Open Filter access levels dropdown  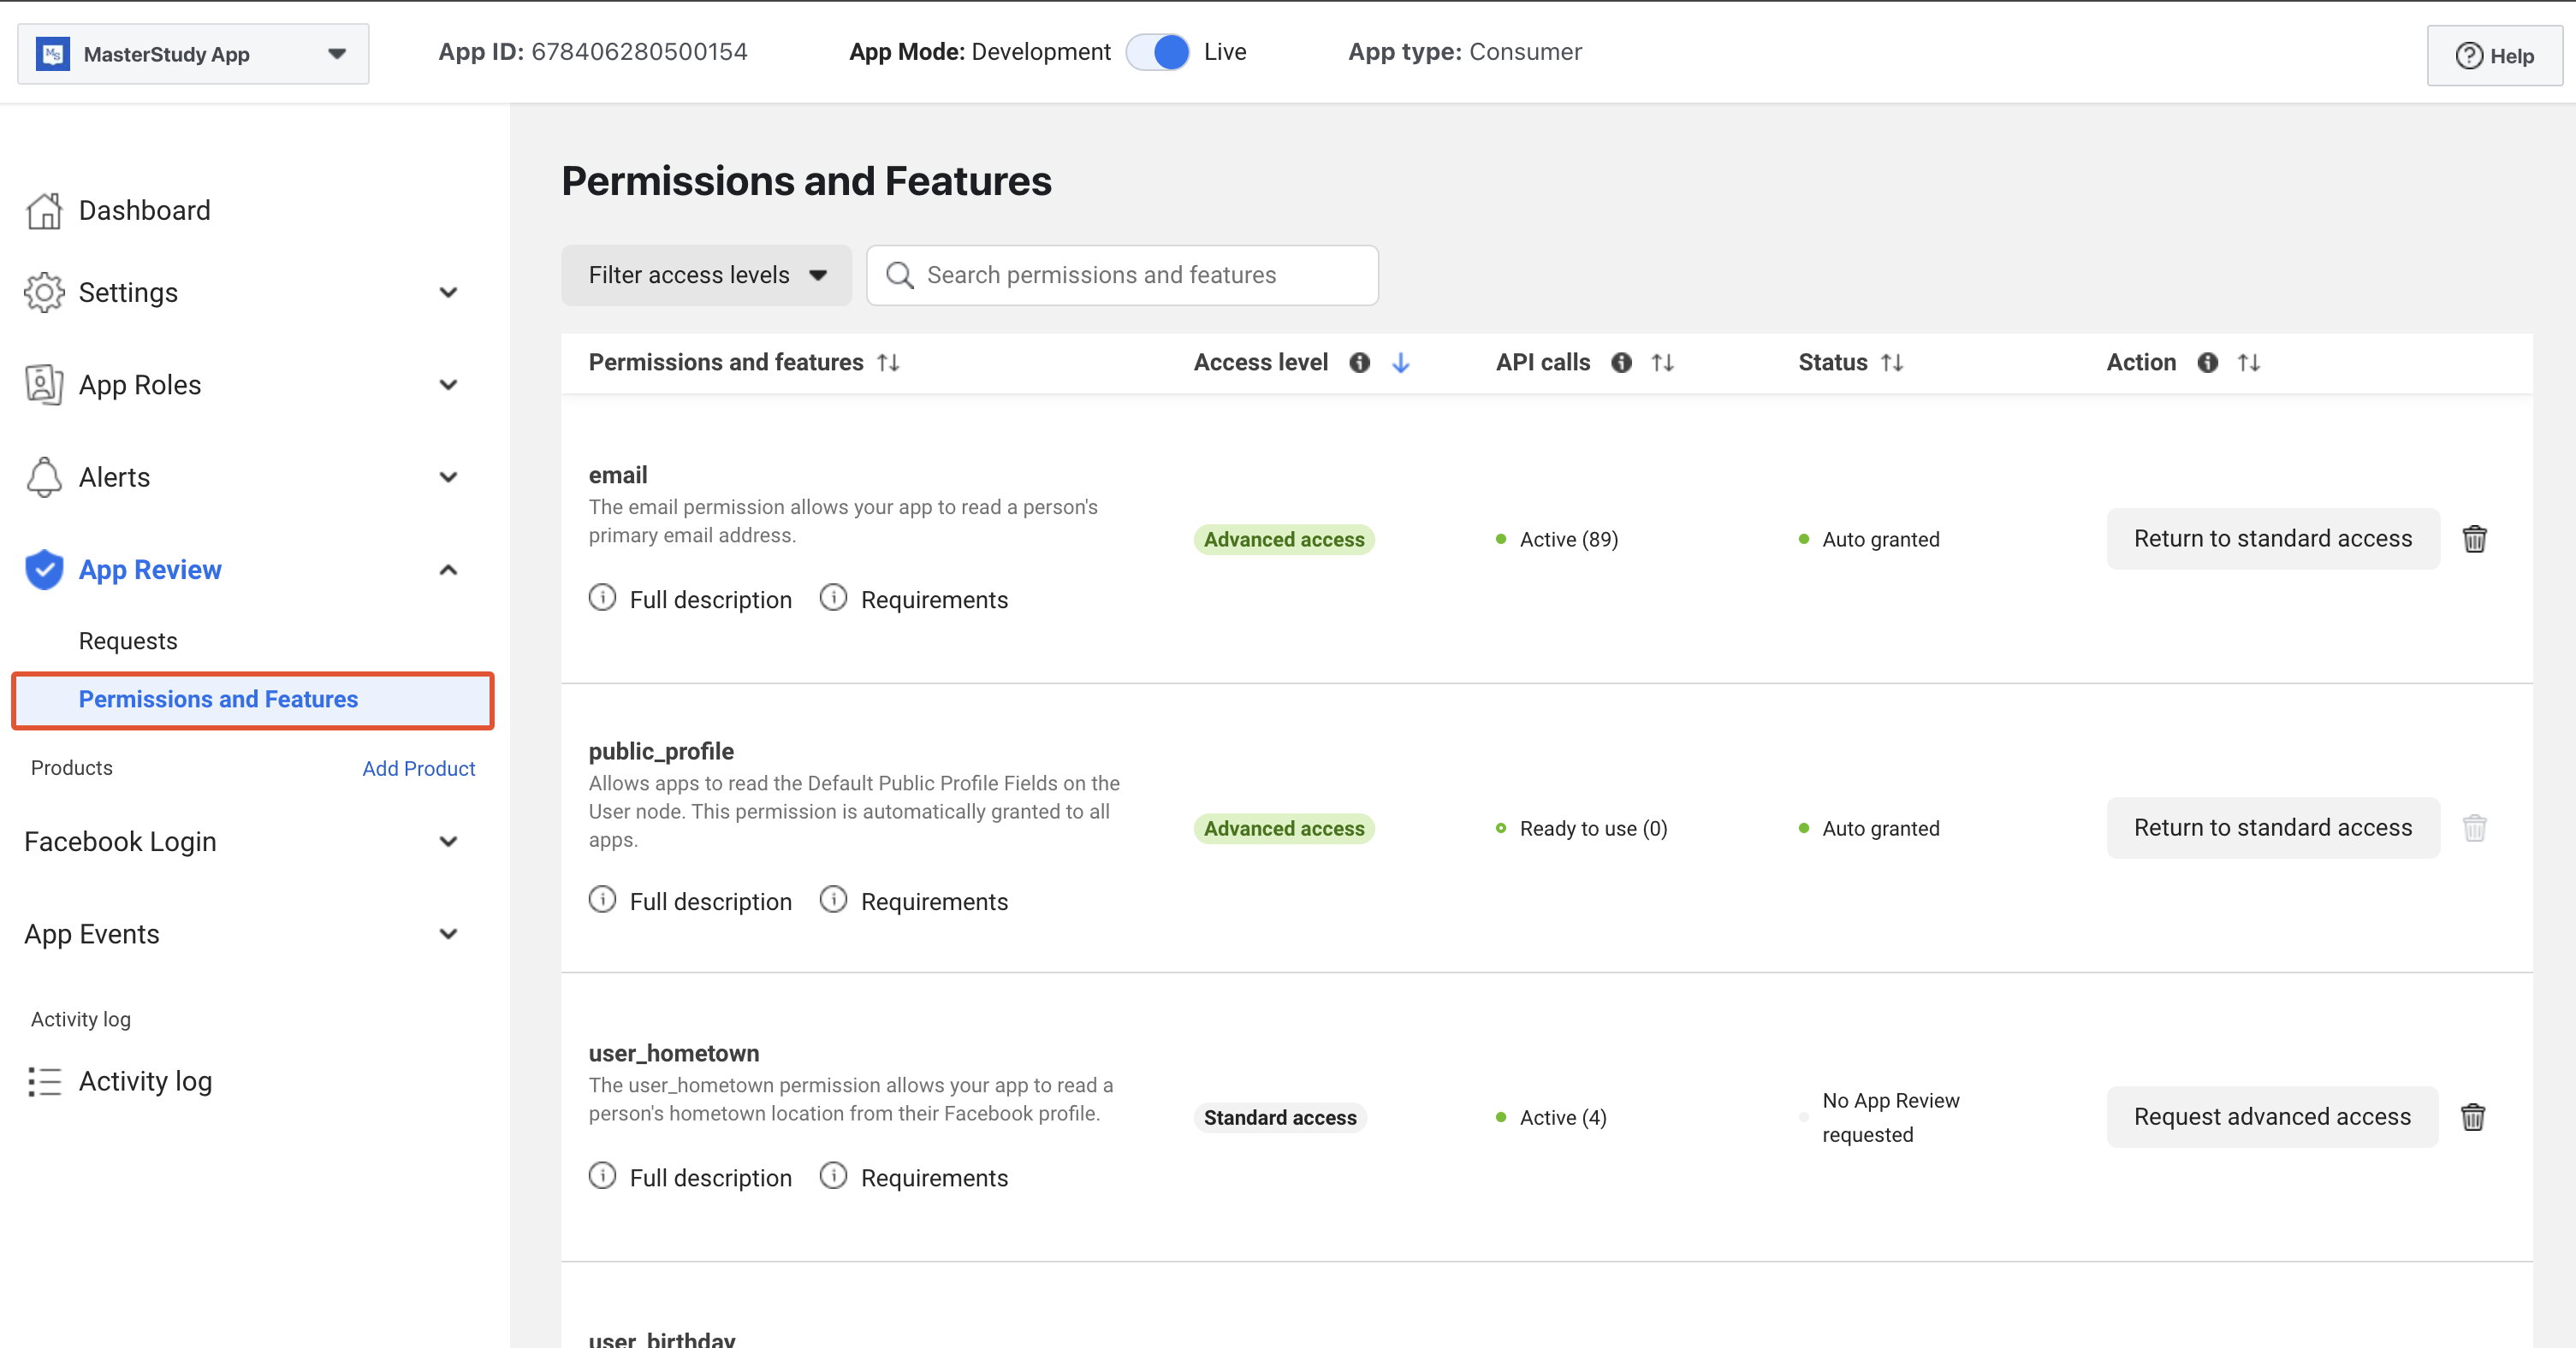click(x=706, y=275)
